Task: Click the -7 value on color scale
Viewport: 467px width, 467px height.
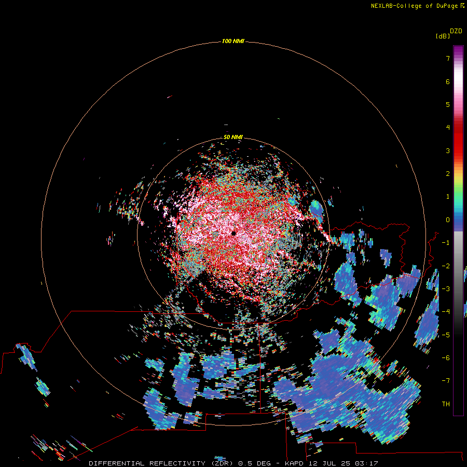Action: pos(446,381)
